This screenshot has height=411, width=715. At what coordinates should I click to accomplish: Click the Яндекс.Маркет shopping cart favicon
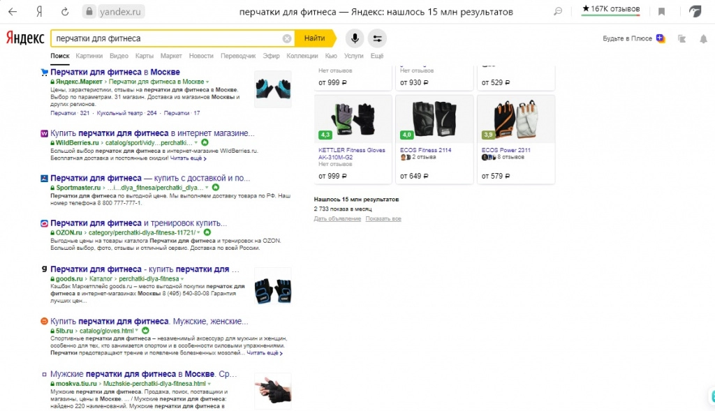[44, 72]
